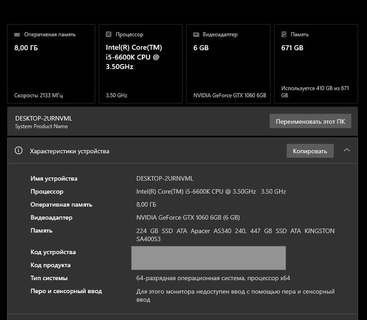Click the Процессор row label in specifications

(x=47, y=191)
